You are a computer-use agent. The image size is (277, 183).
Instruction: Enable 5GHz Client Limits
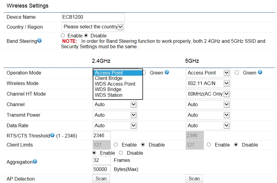(x=209, y=145)
